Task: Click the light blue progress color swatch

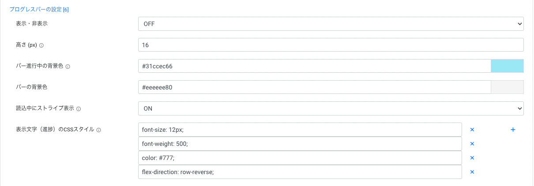Action: coord(508,66)
